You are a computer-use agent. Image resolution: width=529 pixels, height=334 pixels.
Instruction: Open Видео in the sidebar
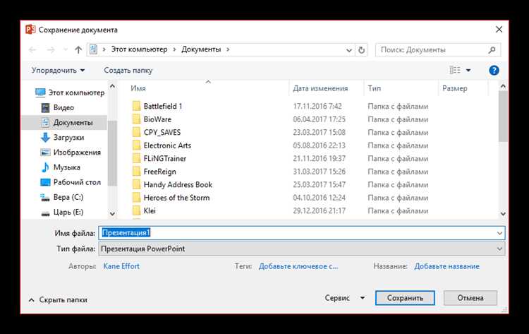coord(57,107)
